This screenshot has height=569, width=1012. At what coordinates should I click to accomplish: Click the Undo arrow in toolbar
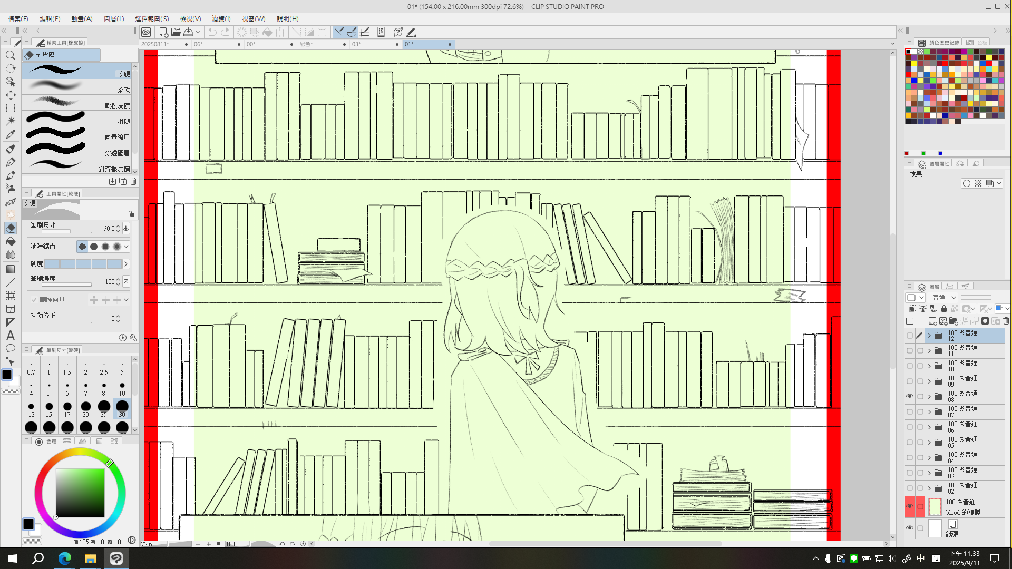pyautogui.click(x=212, y=32)
